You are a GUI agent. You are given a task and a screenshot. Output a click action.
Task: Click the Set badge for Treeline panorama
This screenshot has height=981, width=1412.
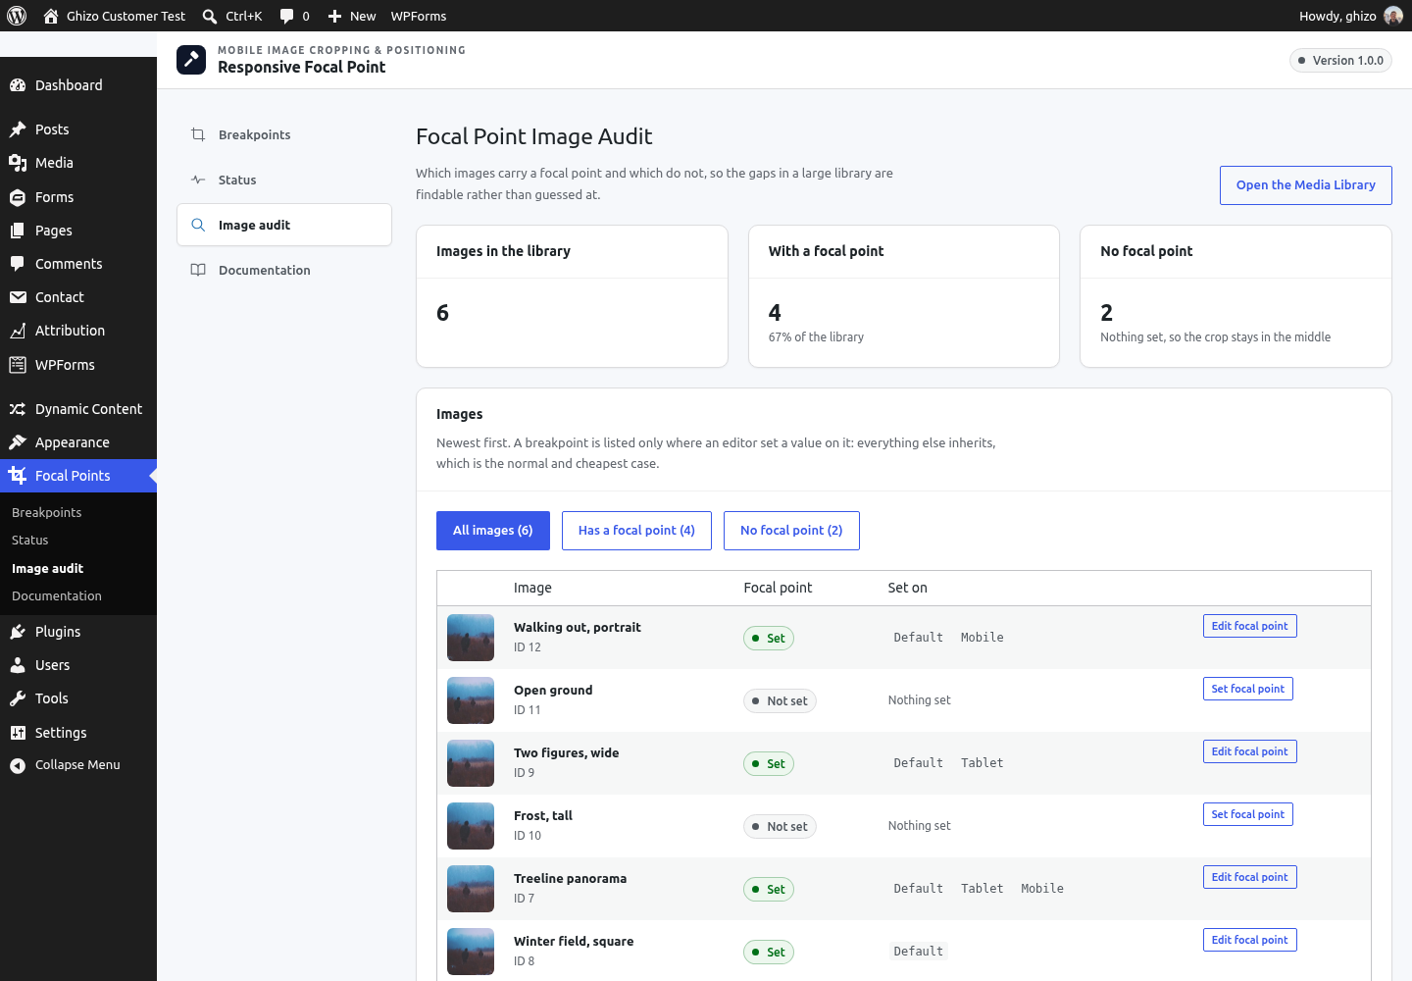(x=769, y=890)
